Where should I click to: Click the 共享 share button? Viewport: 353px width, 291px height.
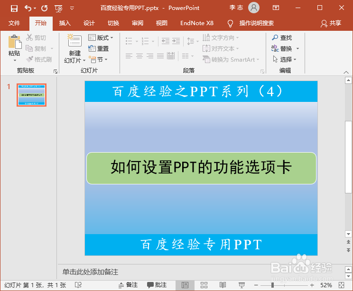tap(331, 23)
